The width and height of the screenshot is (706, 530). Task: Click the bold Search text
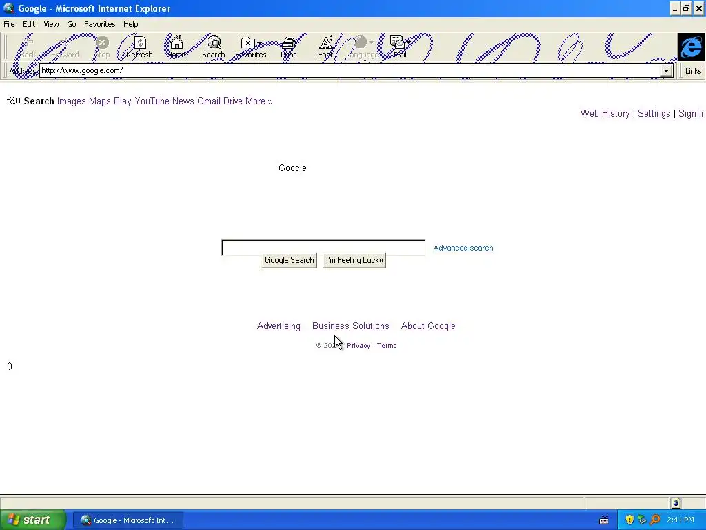(39, 101)
